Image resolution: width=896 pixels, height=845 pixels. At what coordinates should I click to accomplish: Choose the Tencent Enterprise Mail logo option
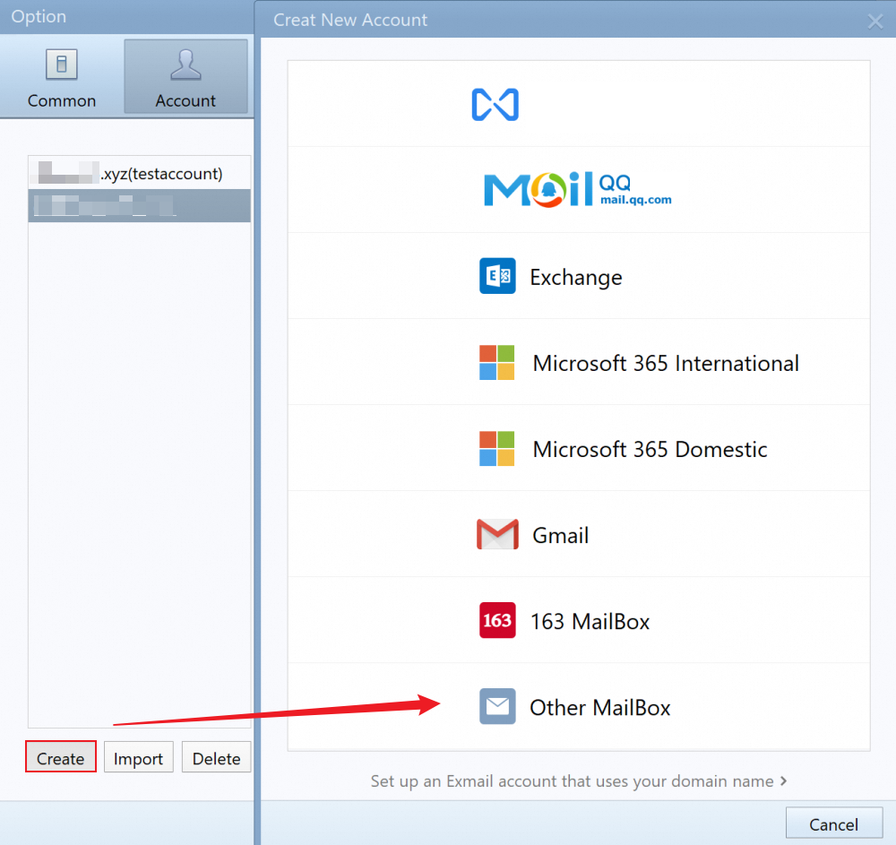(x=495, y=105)
